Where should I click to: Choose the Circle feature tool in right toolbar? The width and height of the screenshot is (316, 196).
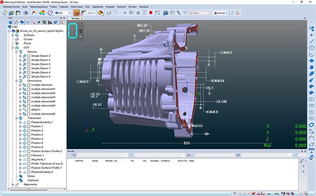click(x=312, y=48)
